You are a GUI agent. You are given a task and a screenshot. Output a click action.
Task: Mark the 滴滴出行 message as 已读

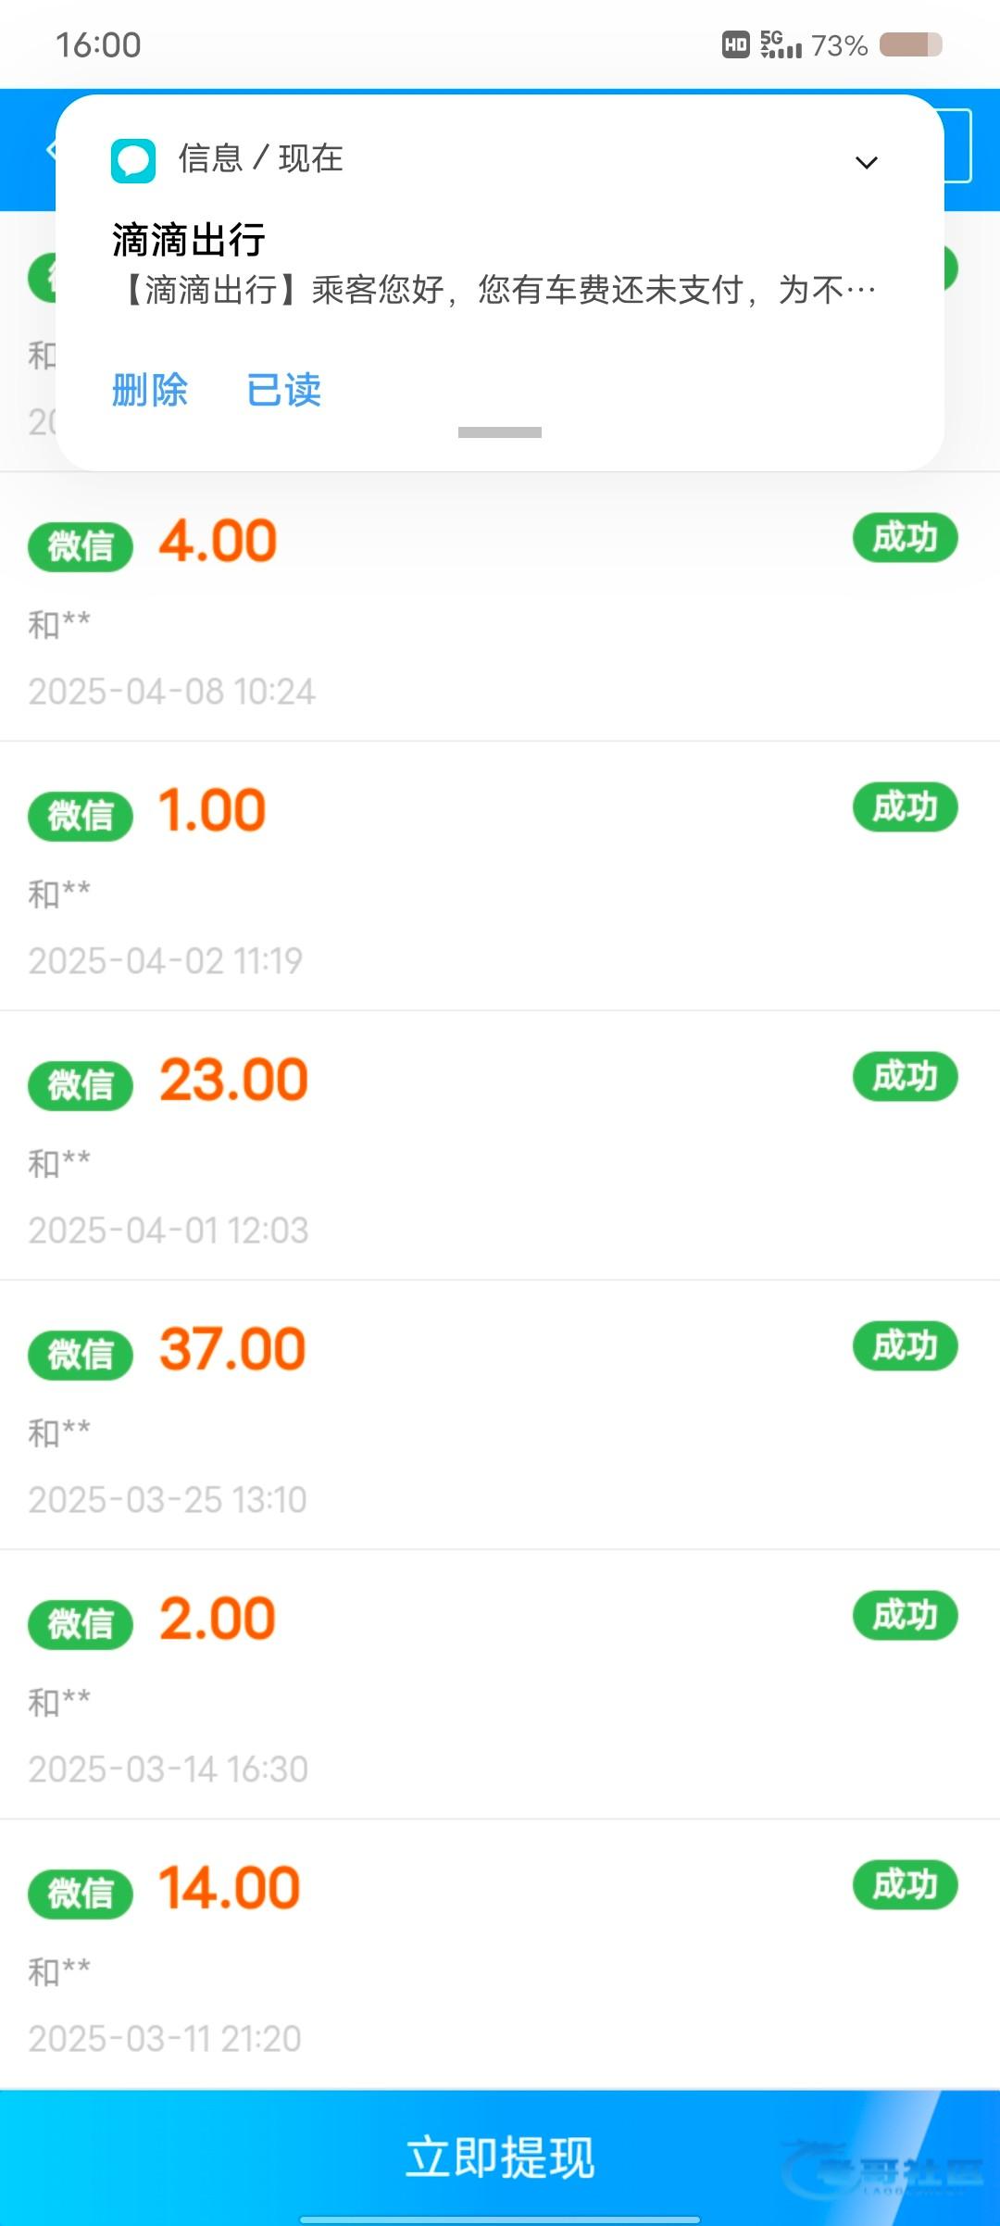[x=284, y=390]
